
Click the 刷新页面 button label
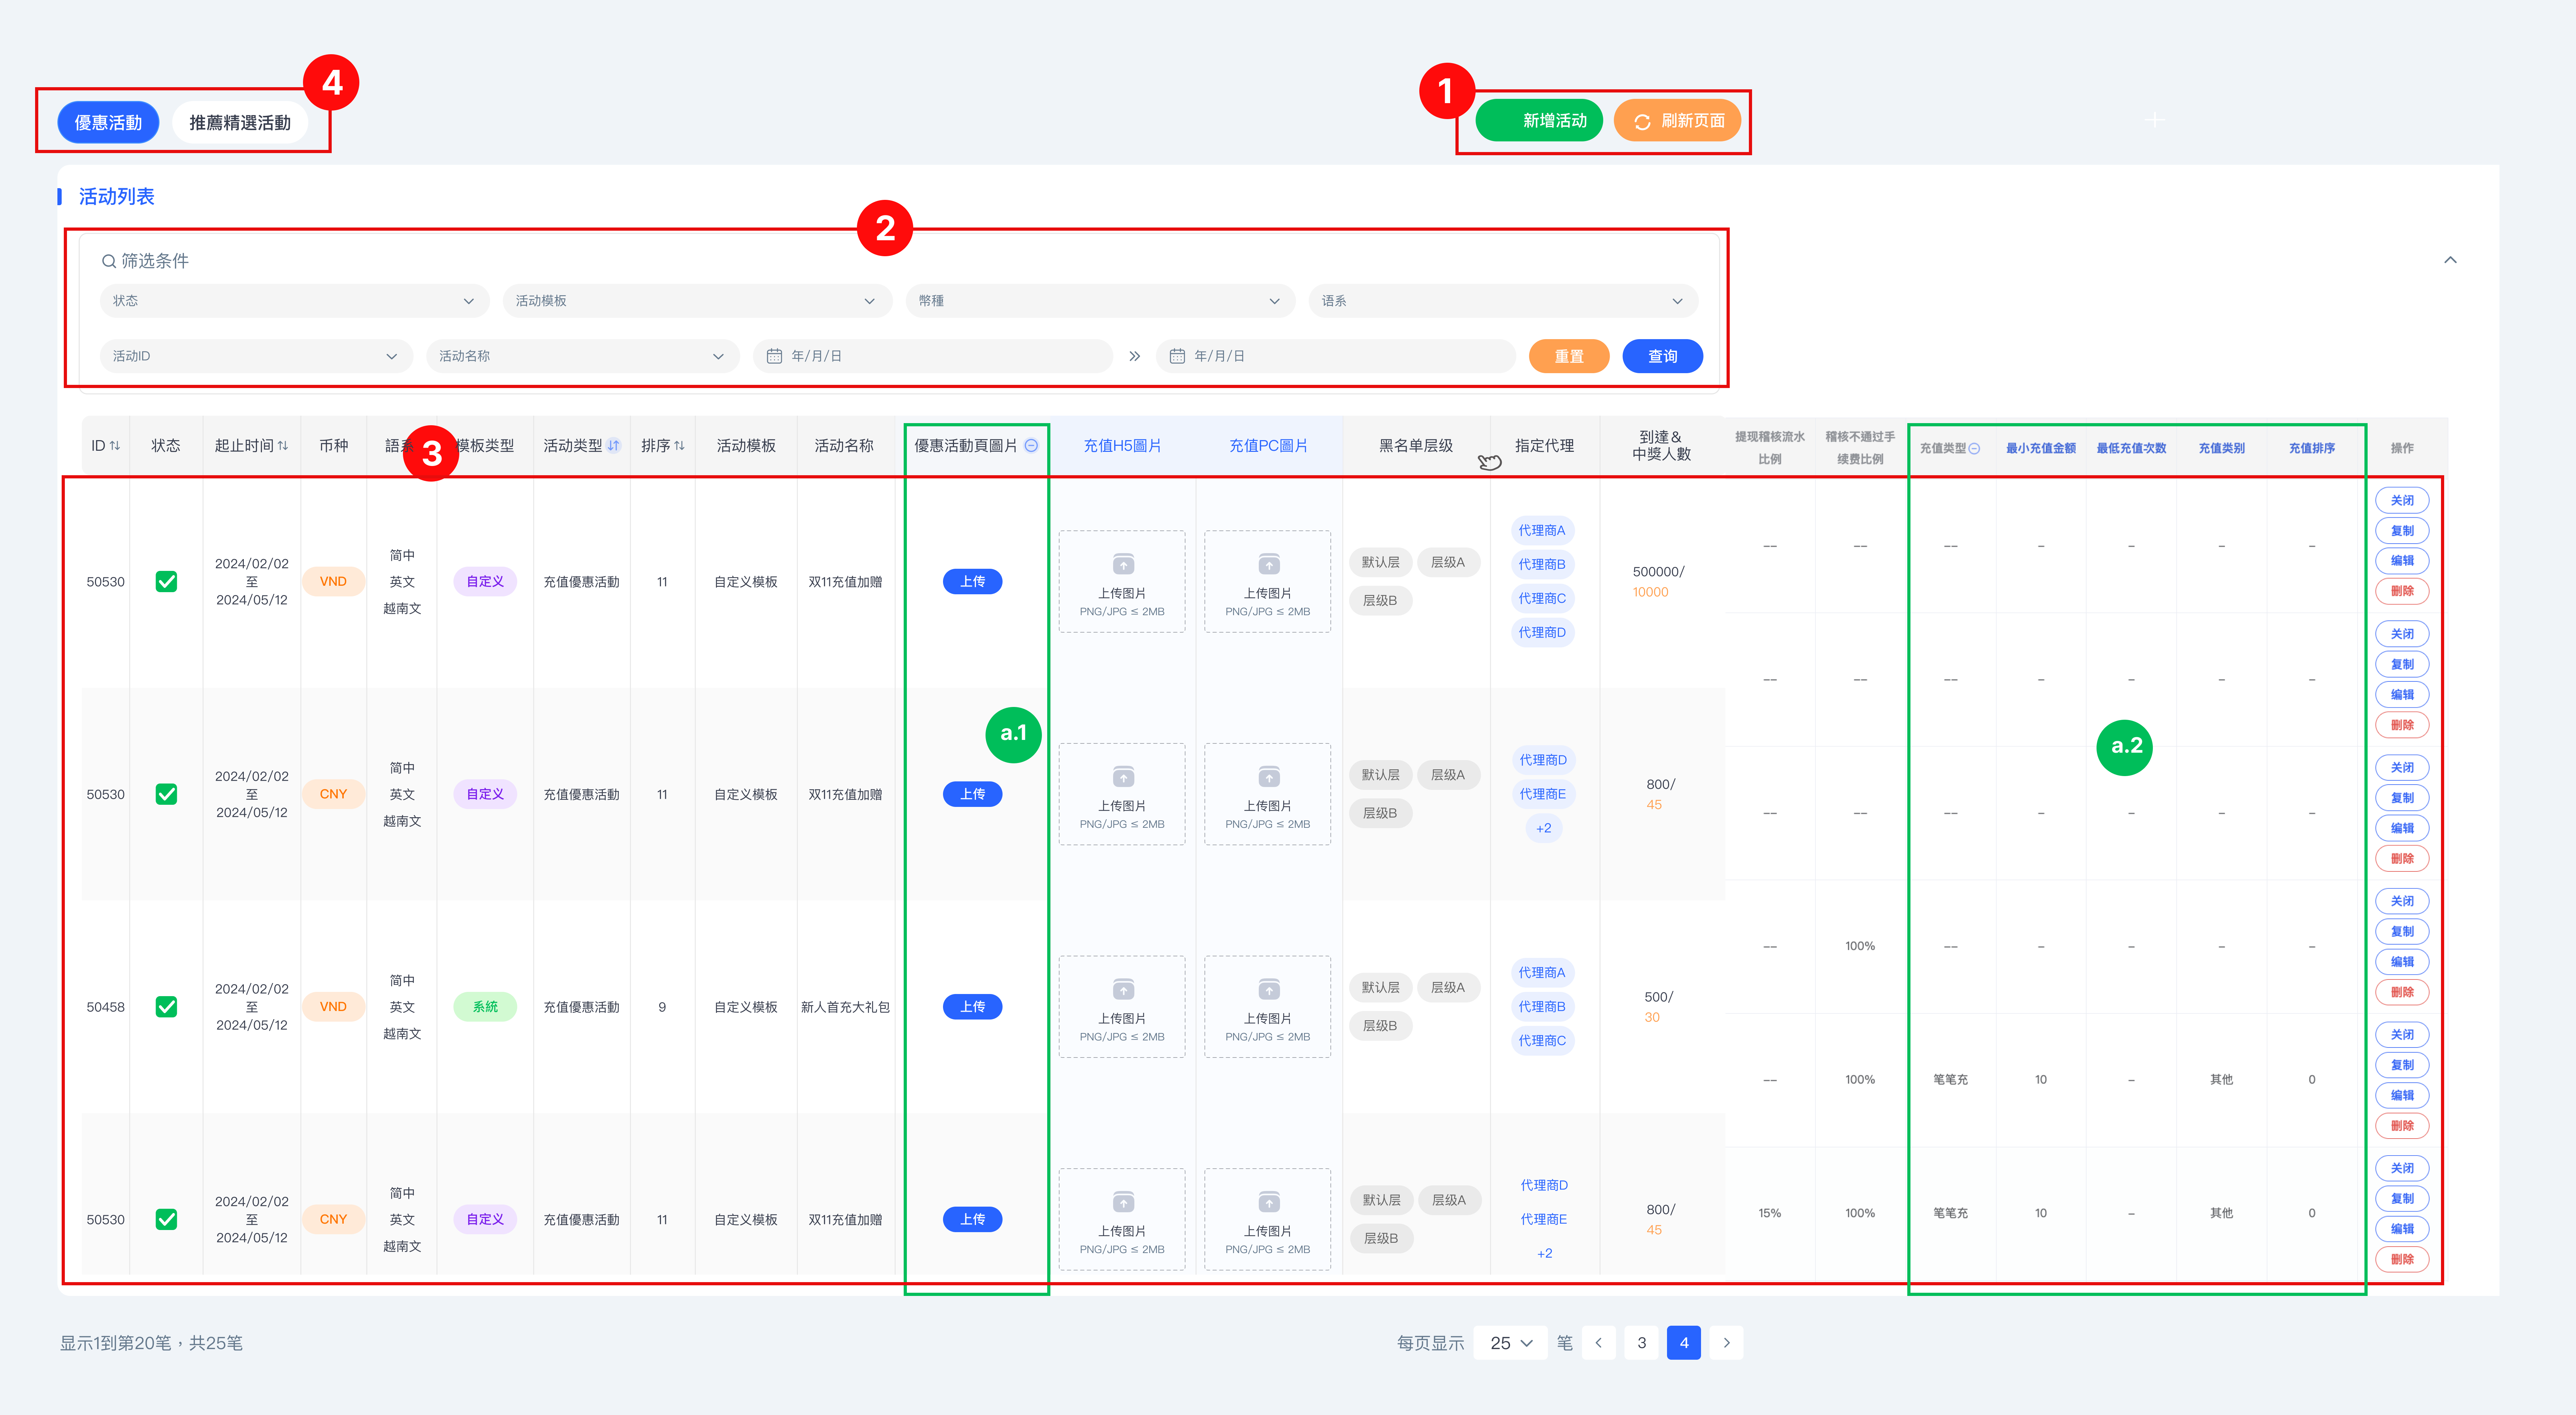pyautogui.click(x=1693, y=121)
